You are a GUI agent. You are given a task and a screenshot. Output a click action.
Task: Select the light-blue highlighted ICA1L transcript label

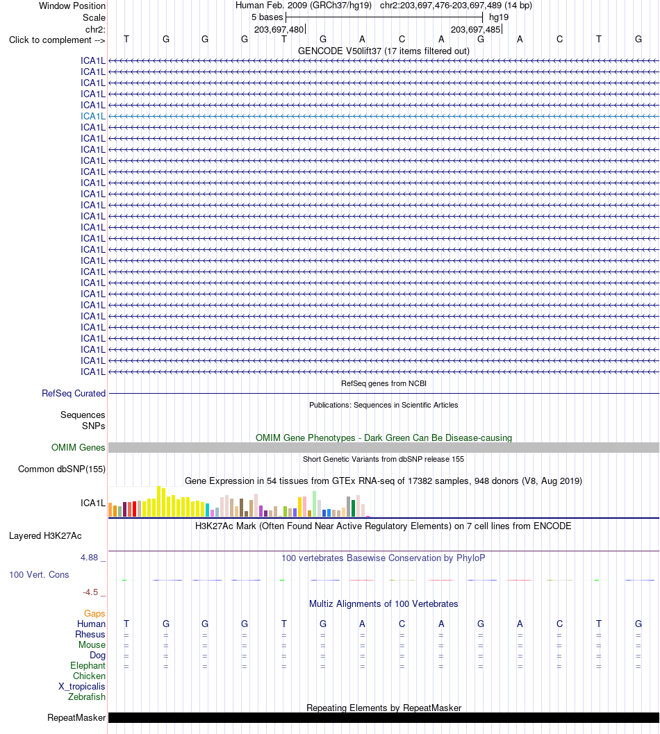point(93,116)
